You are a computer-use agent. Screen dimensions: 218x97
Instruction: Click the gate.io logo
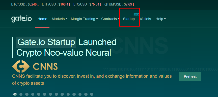[21, 19]
